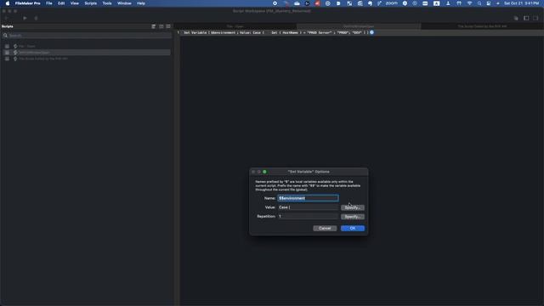Click the copy icon at toolbar right
This screenshot has height=306, width=544.
coord(516,18)
